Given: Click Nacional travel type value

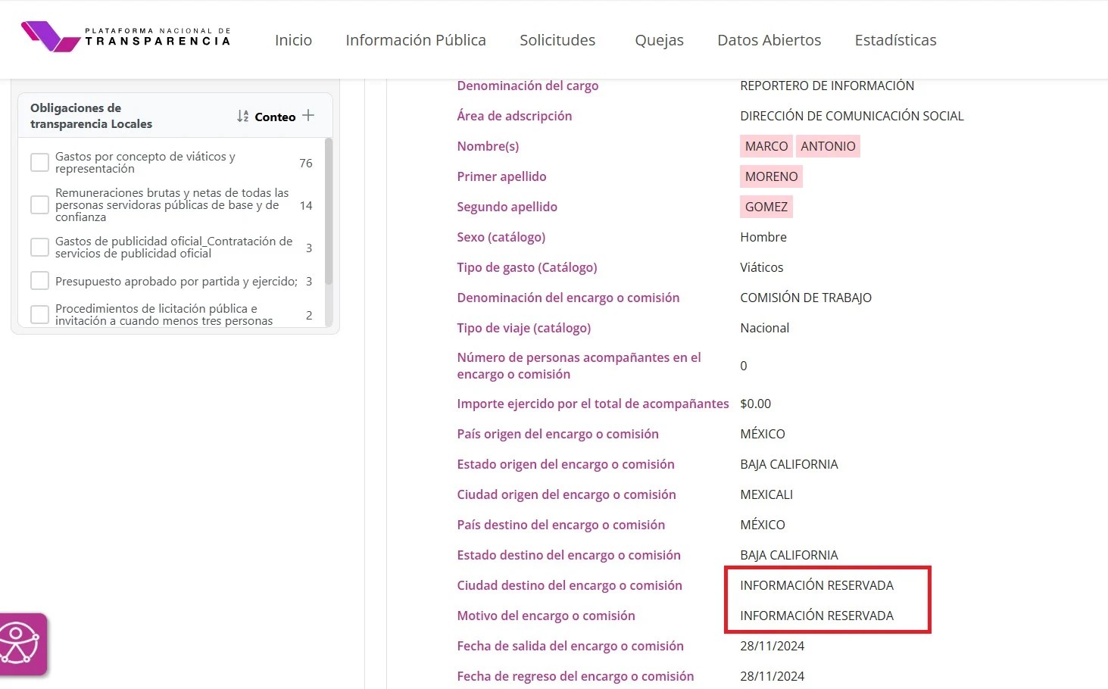Looking at the screenshot, I should tap(765, 328).
